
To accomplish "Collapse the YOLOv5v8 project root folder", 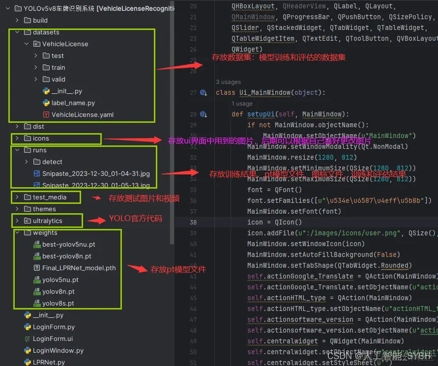I will (x=8, y=9).
